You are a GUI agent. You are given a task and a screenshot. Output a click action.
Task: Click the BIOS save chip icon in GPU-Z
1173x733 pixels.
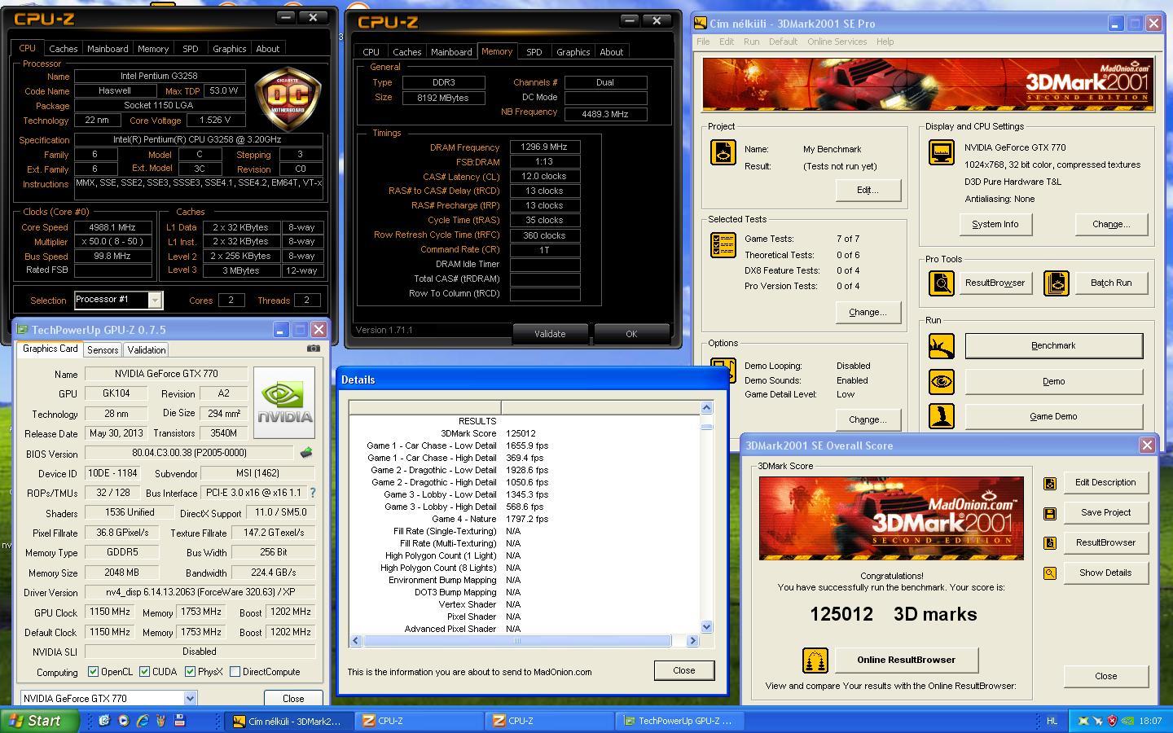point(306,453)
